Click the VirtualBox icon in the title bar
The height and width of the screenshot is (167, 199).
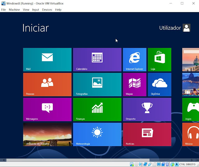[x=3, y=3]
